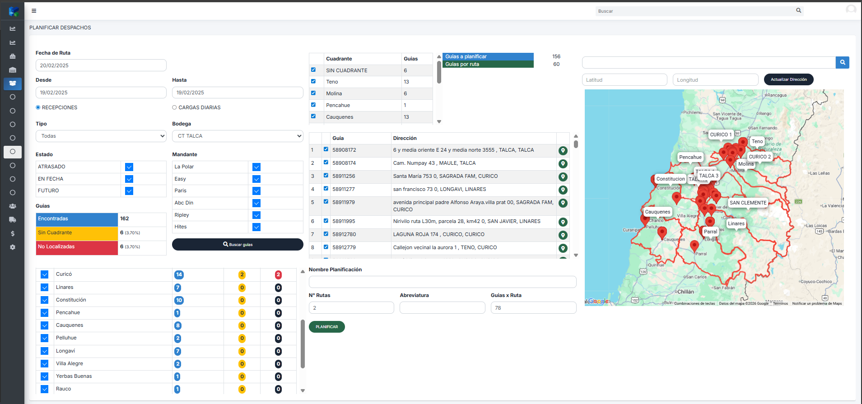The height and width of the screenshot is (404, 862).
Task: Click the Actualizar Dirección button
Action: click(x=788, y=79)
